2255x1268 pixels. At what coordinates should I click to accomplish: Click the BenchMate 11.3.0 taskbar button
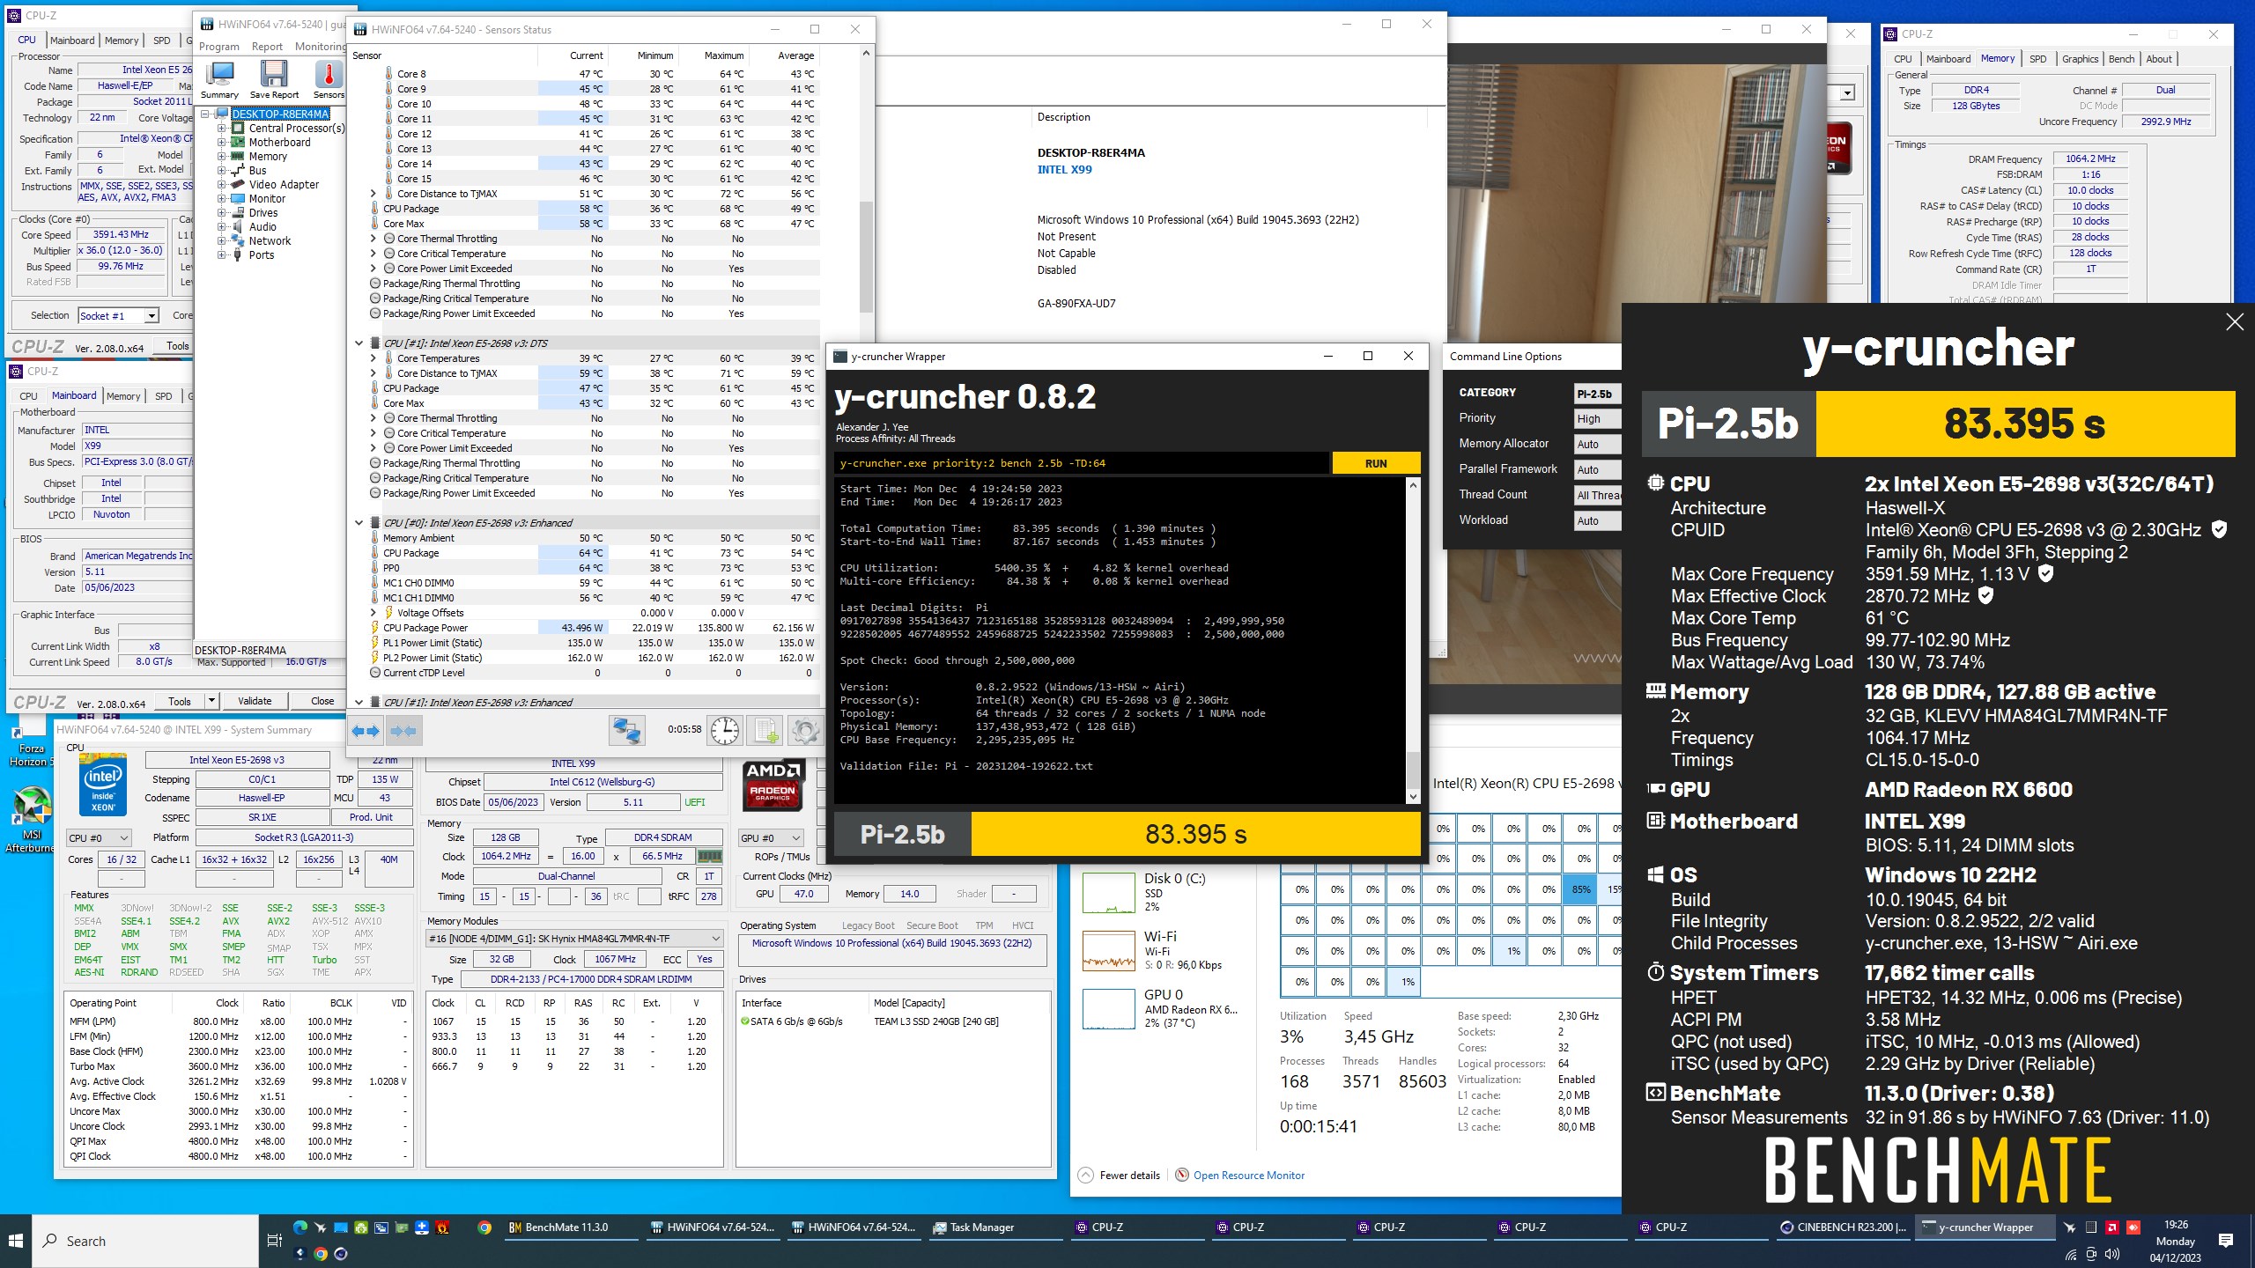pos(569,1227)
